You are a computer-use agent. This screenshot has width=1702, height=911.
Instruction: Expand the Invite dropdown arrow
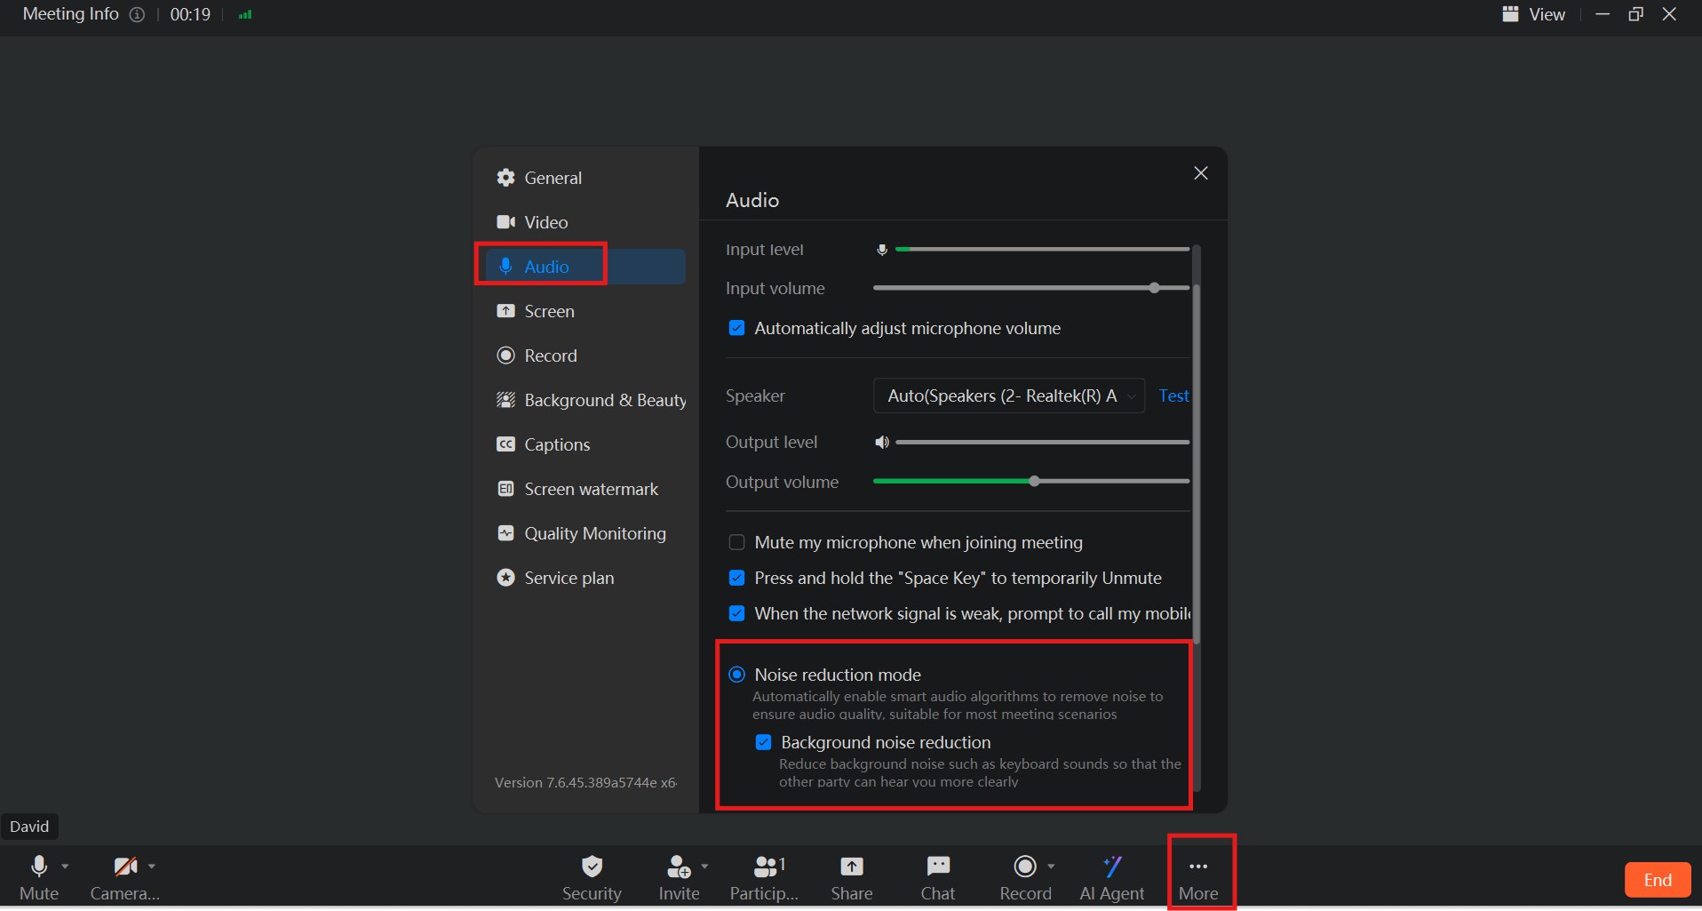pyautogui.click(x=704, y=866)
